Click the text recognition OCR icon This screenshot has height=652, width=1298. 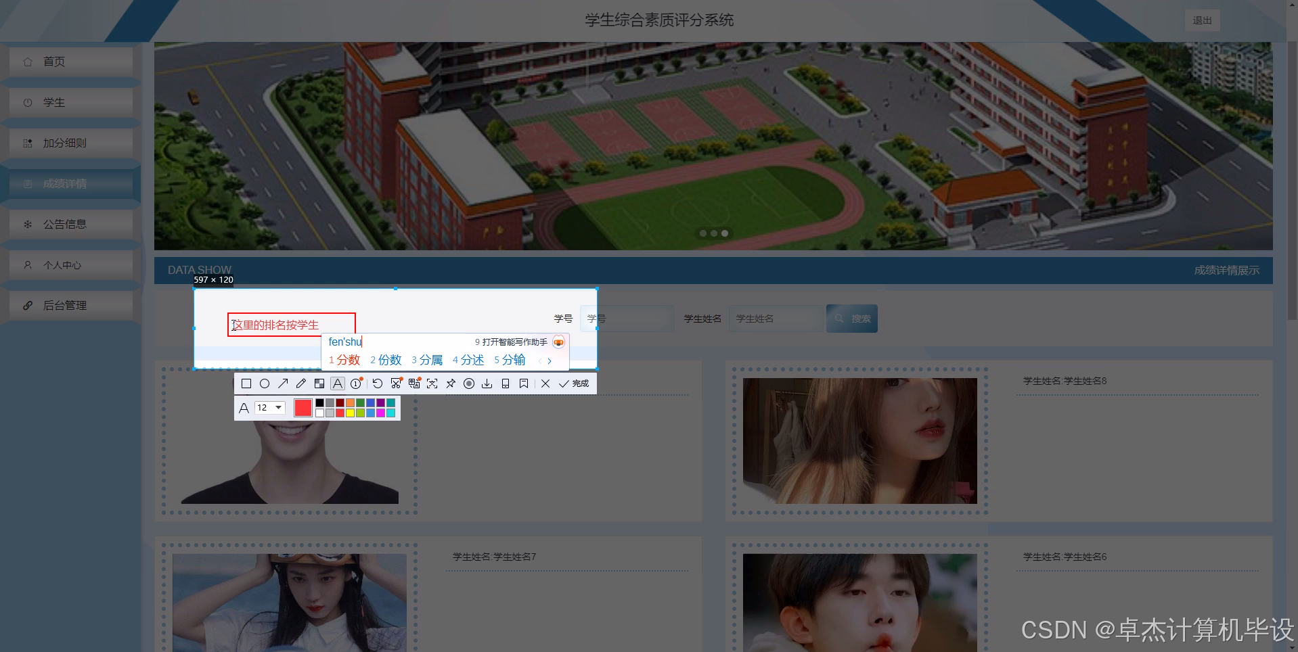432,383
